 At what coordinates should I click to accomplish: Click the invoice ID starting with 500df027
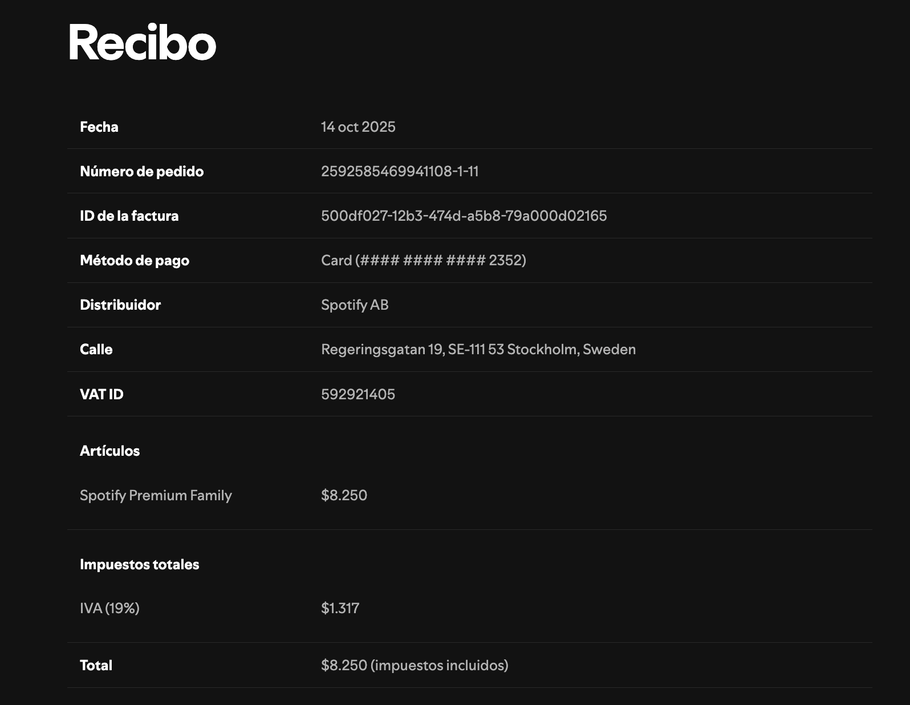[464, 216]
